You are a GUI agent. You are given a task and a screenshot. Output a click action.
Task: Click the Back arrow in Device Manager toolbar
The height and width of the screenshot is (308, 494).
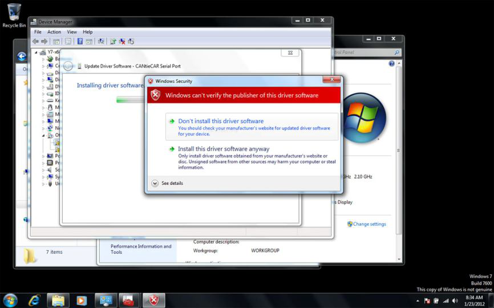(35, 41)
